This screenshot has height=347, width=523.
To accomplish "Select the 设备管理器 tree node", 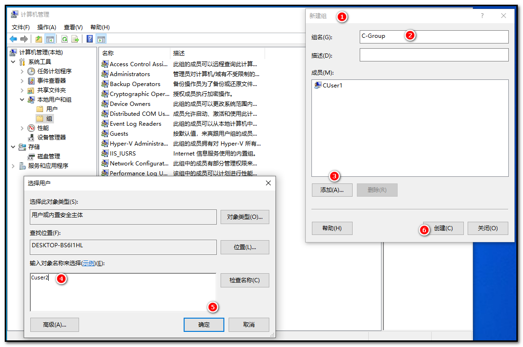I will [x=51, y=137].
